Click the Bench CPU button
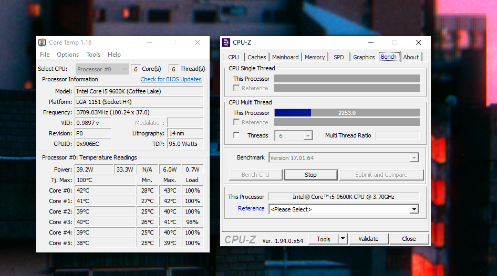The height and width of the screenshot is (276, 497). pos(255,175)
